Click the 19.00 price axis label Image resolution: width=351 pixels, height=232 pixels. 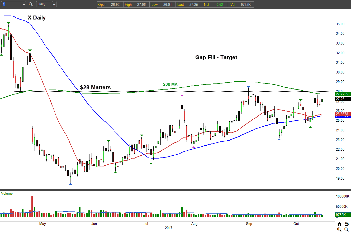[x=340, y=178]
